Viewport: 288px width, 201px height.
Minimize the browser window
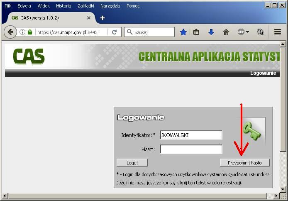pyautogui.click(x=268, y=5)
